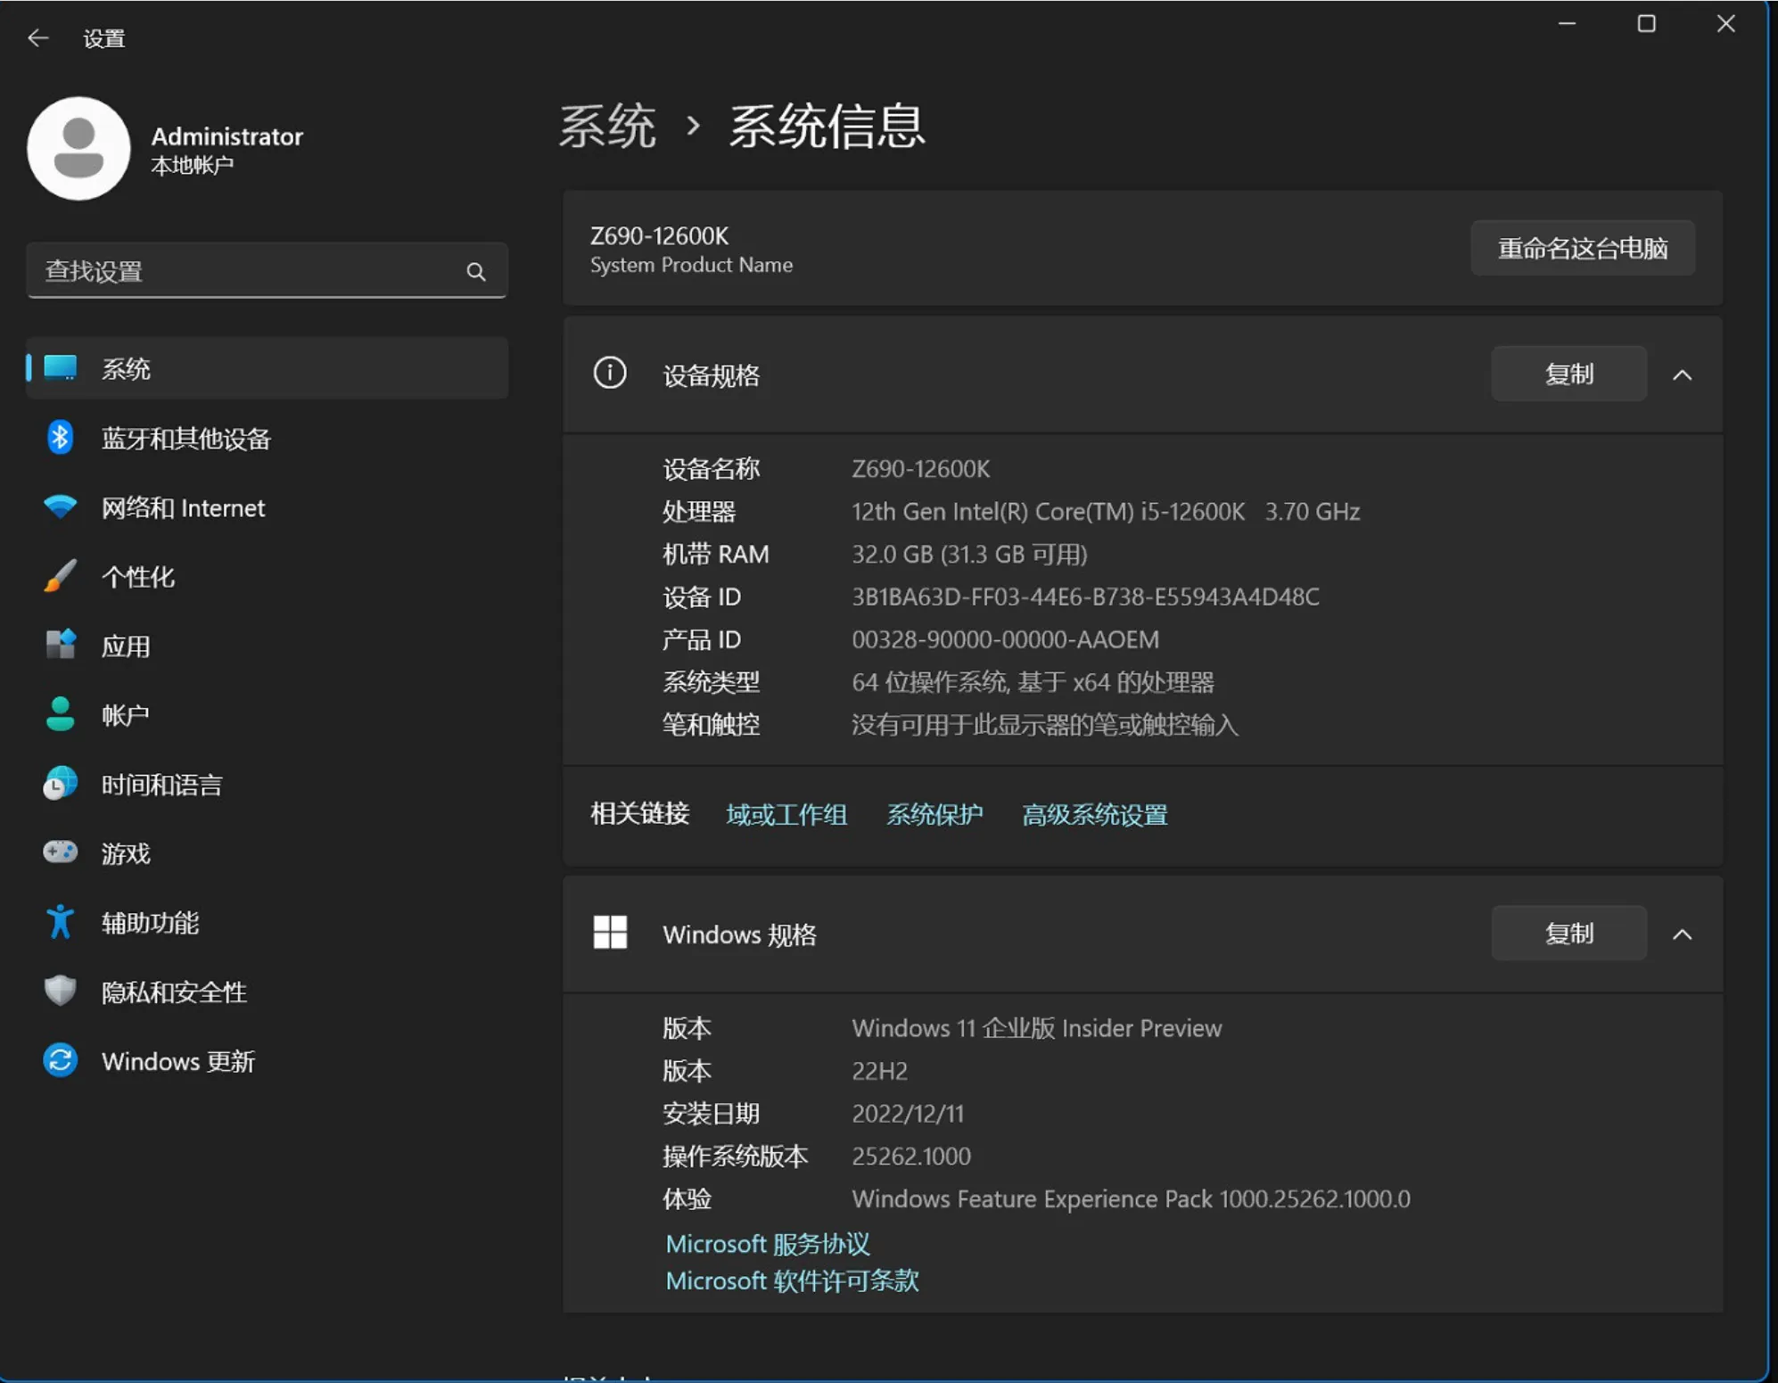Click the Bluetooth icon in sidebar
The width and height of the screenshot is (1778, 1383).
pos(61,437)
